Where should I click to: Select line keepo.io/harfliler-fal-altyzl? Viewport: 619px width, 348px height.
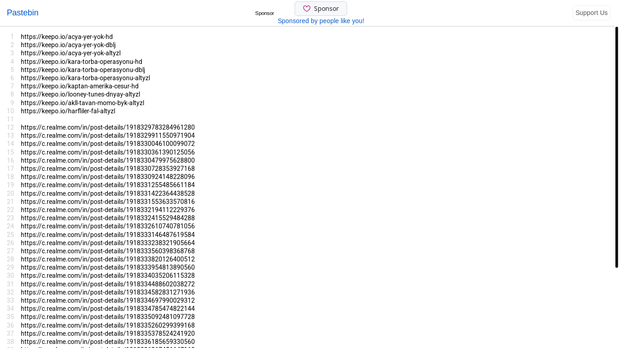(x=68, y=111)
